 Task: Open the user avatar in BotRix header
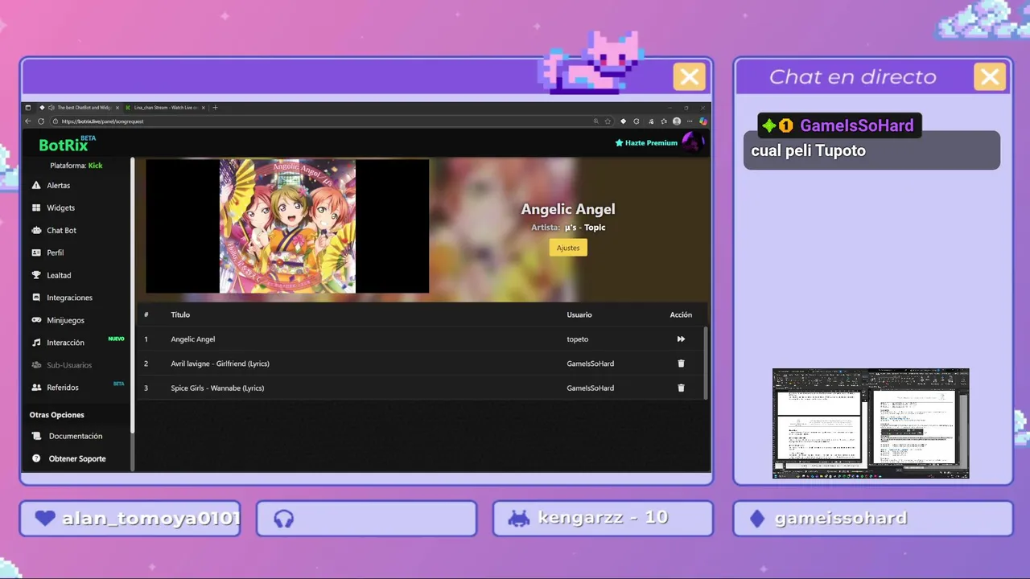point(692,142)
